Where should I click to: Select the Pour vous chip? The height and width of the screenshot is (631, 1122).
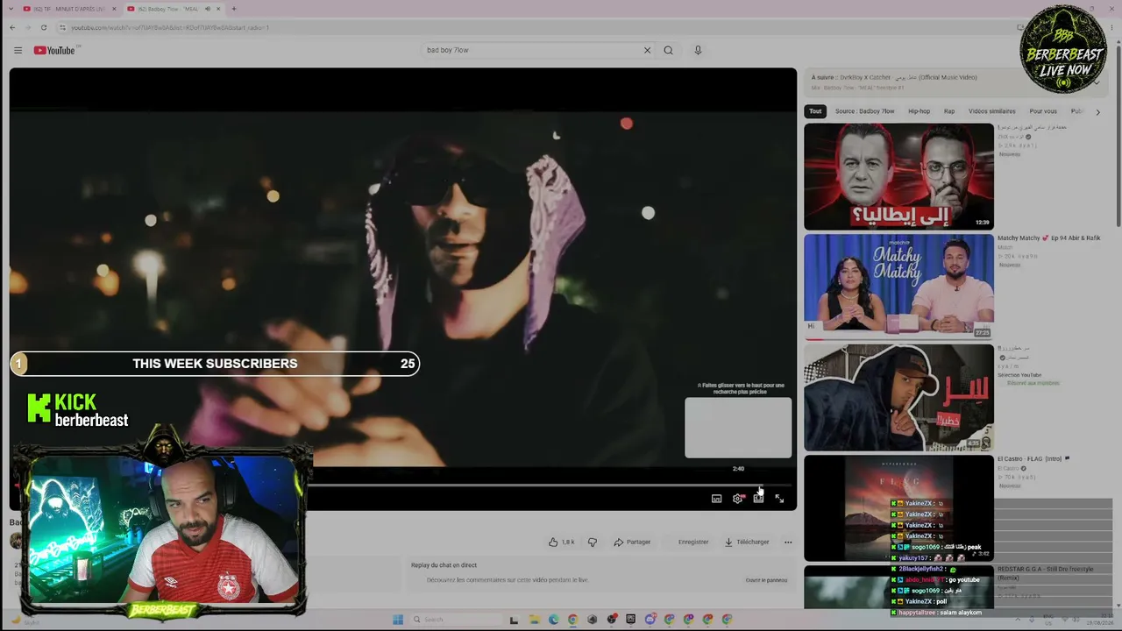pyautogui.click(x=1043, y=111)
